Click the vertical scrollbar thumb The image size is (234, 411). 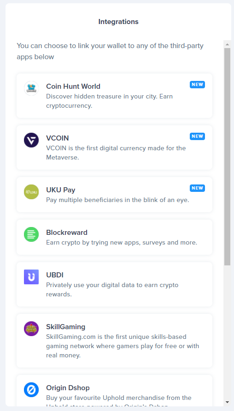tap(227, 157)
